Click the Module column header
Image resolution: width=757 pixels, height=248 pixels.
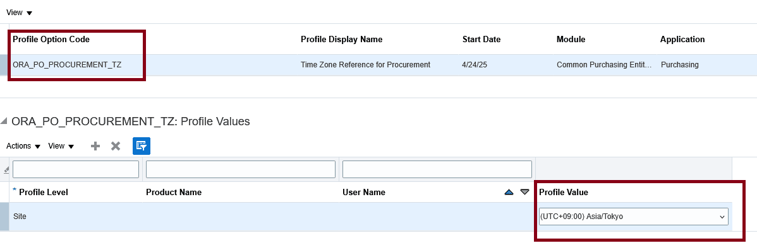coord(571,40)
